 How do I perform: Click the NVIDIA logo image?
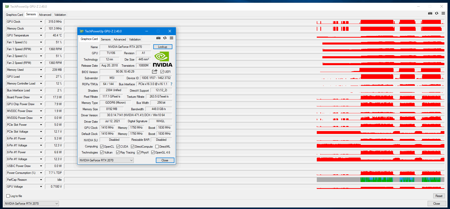click(162, 59)
